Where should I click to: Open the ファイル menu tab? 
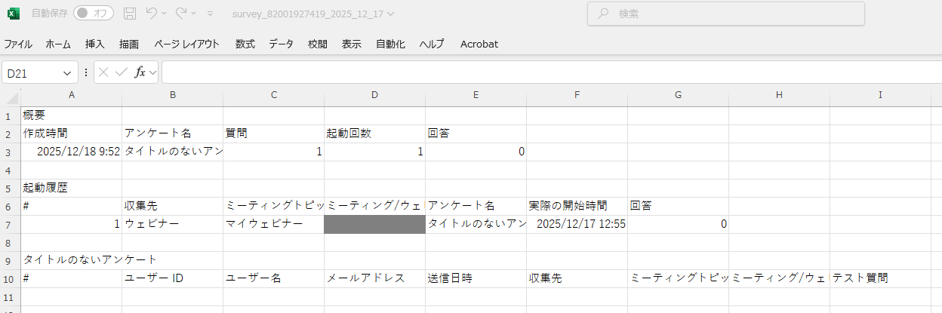click(x=18, y=44)
